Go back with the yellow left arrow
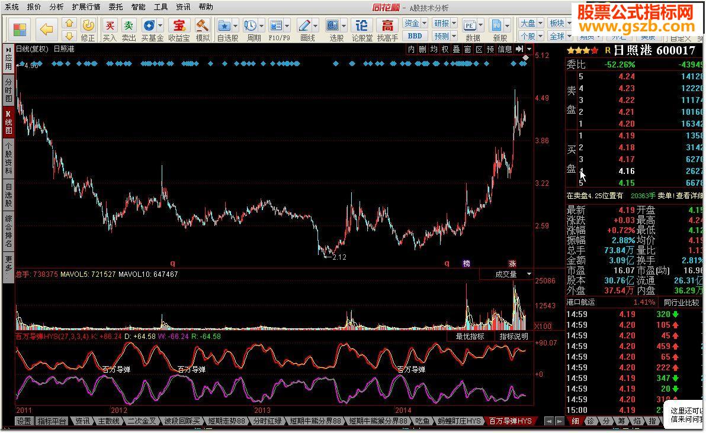Viewport: 706px width, 433px height. 46,30
